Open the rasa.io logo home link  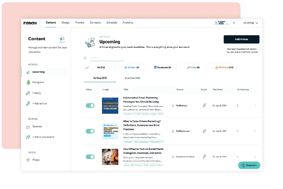coord(30,23)
